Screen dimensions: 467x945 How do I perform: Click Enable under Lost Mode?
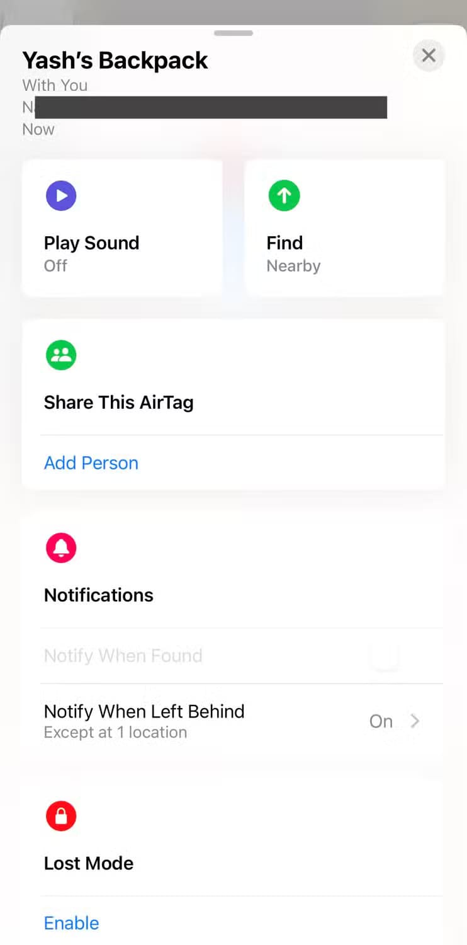72,923
